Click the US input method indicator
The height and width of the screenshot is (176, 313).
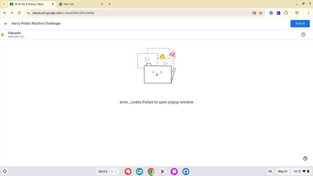click(x=270, y=171)
